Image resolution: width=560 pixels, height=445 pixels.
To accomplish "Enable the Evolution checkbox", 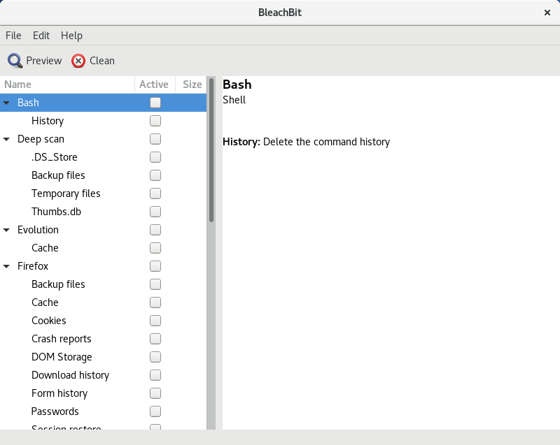I will tap(155, 230).
